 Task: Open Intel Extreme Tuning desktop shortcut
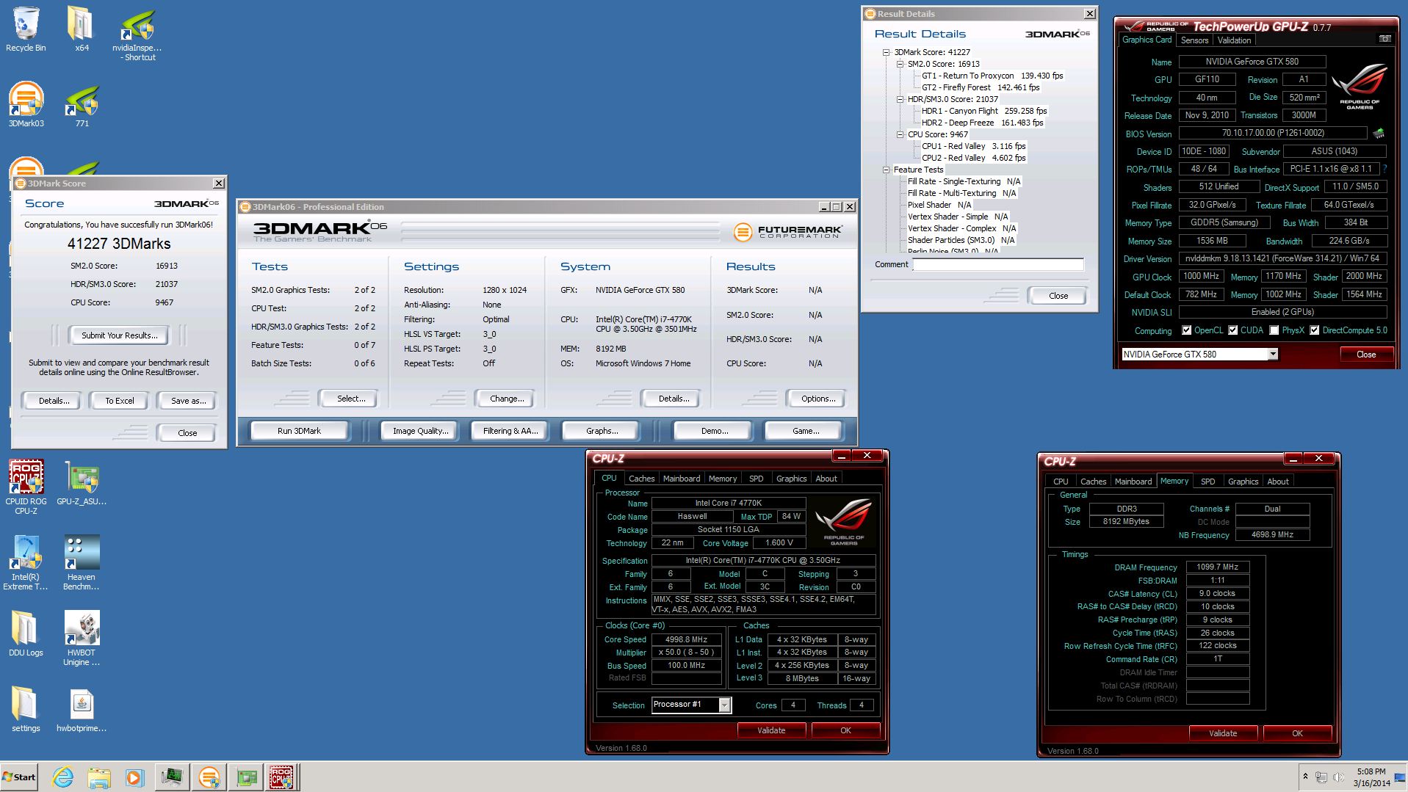coord(26,562)
